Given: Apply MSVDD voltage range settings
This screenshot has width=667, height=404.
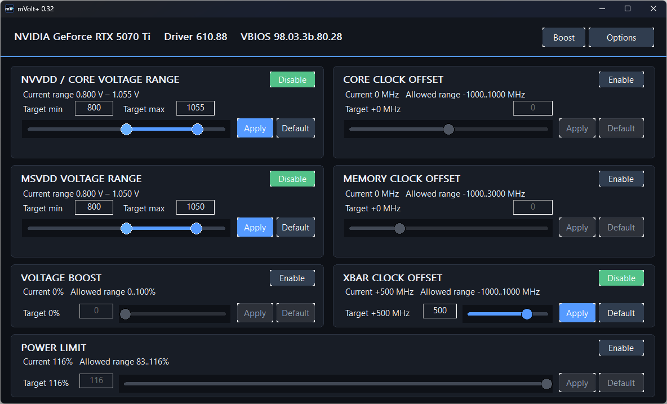Looking at the screenshot, I should click(x=255, y=227).
